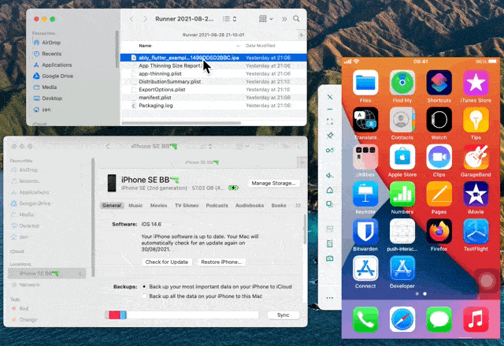The height and width of the screenshot is (346, 504).
Task: Open the Keynote app
Action: [x=365, y=194]
